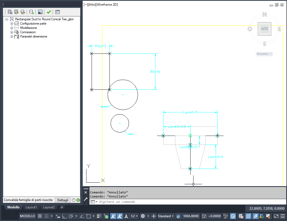Click the annotation scale icon beside 1:2
The image size is (287, 221).
[126, 216]
